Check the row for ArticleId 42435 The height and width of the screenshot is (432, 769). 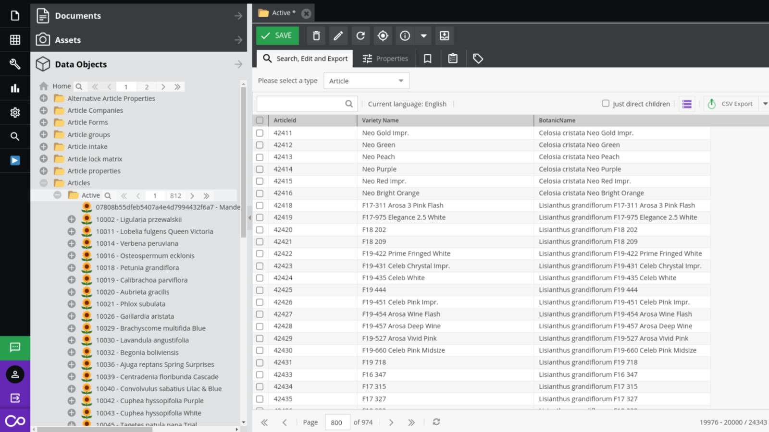(x=260, y=399)
